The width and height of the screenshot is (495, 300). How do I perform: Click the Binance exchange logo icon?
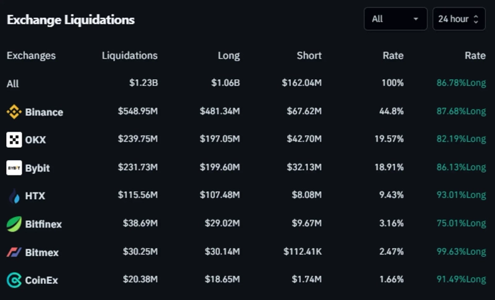14,112
